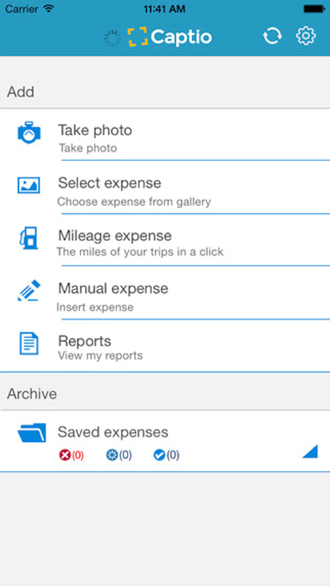Open settings via the gear icon
330x586 pixels.
click(x=306, y=36)
